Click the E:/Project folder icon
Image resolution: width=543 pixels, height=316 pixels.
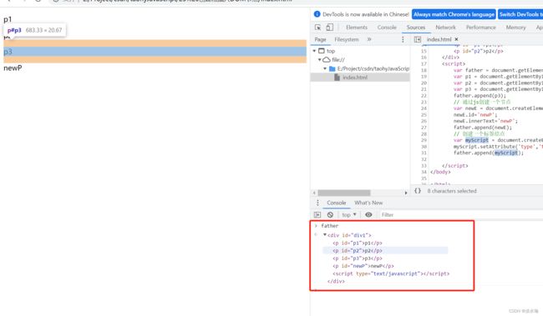pyautogui.click(x=332, y=69)
